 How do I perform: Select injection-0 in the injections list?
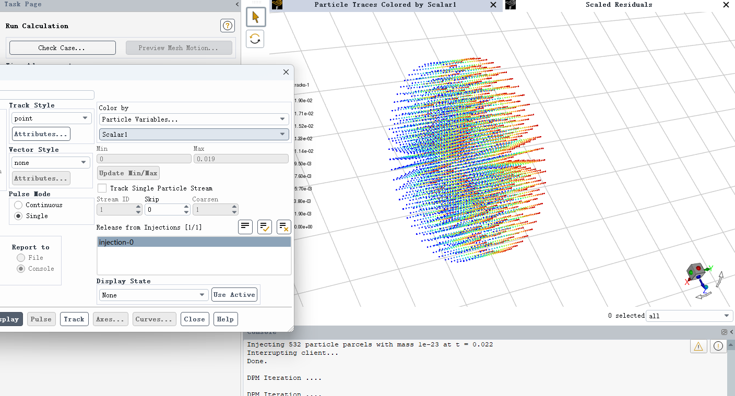[x=194, y=242]
